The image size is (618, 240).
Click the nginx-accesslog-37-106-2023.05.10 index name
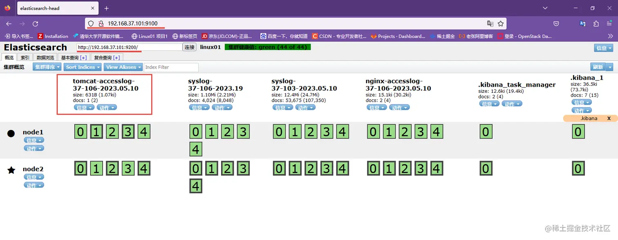(398, 85)
